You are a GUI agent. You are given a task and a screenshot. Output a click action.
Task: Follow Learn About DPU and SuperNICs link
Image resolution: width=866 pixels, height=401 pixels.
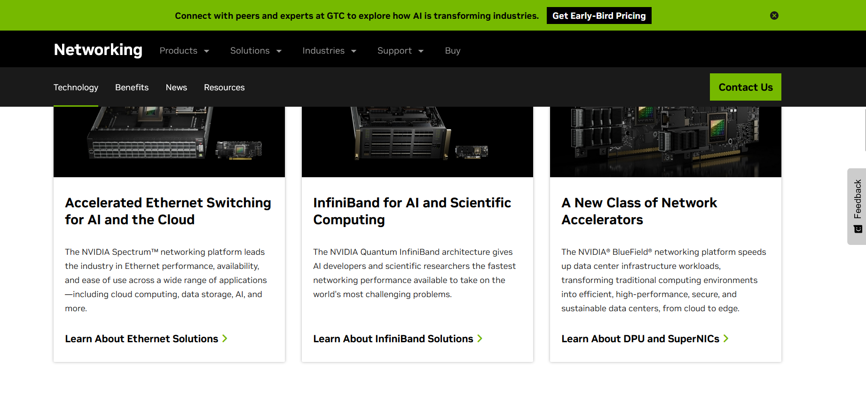pos(645,338)
